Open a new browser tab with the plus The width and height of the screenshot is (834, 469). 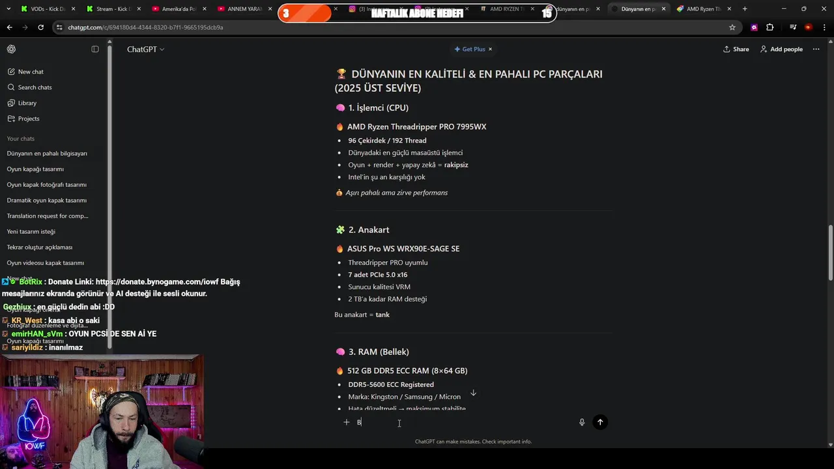click(x=745, y=9)
